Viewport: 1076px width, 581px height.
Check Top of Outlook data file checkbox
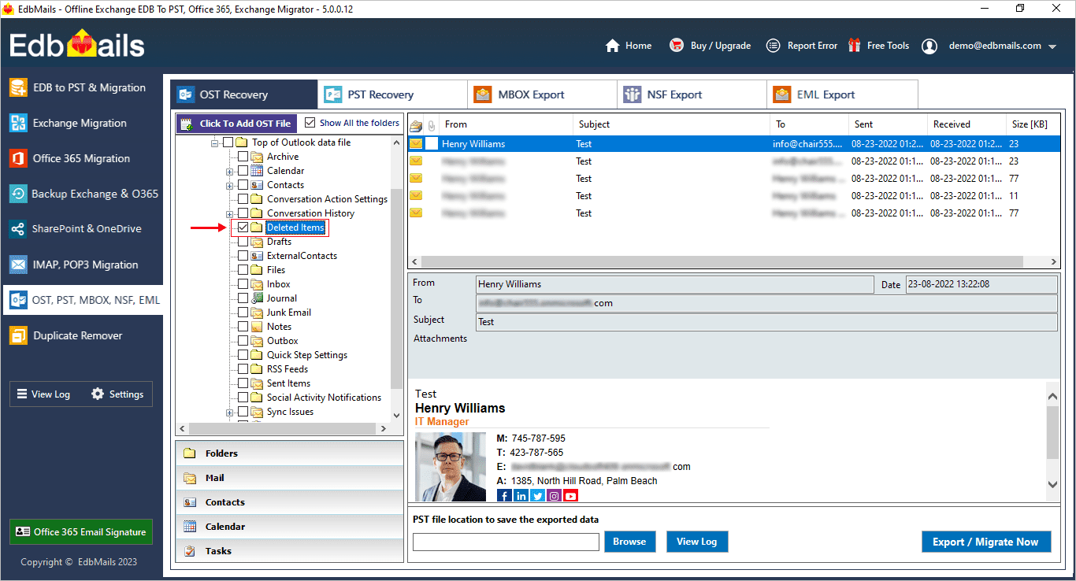click(x=228, y=142)
